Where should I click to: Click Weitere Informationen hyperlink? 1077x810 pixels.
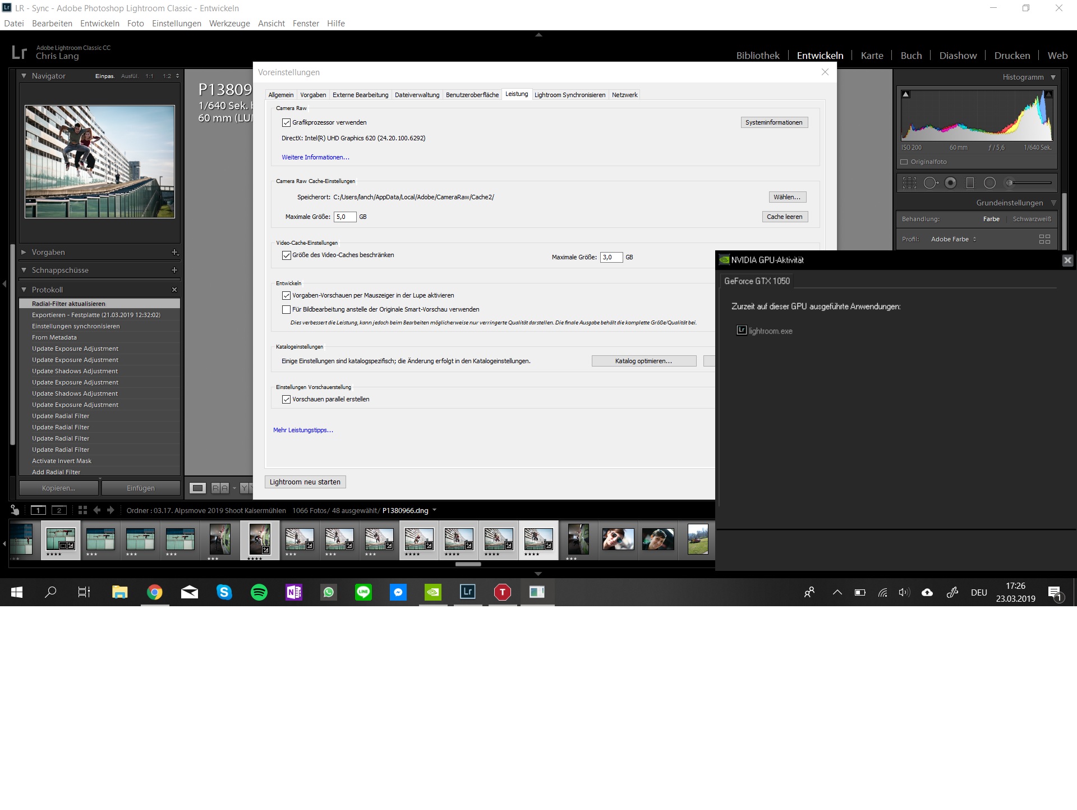pyautogui.click(x=315, y=157)
